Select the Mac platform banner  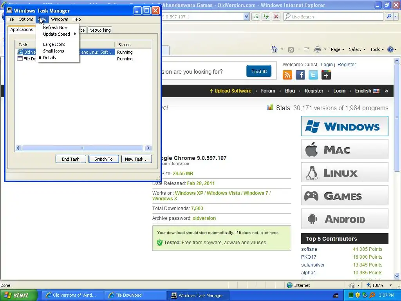point(345,149)
